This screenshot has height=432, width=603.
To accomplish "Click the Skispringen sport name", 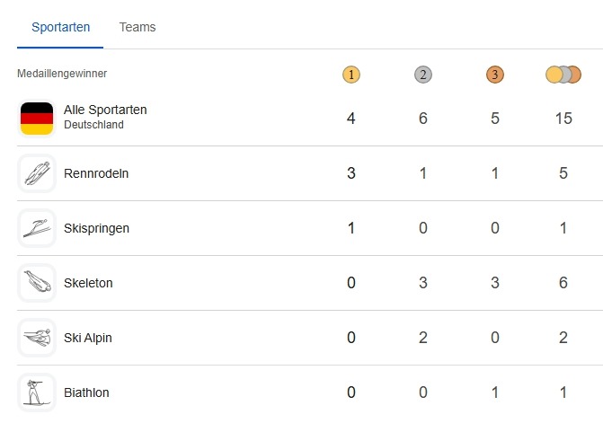I will [x=96, y=228].
